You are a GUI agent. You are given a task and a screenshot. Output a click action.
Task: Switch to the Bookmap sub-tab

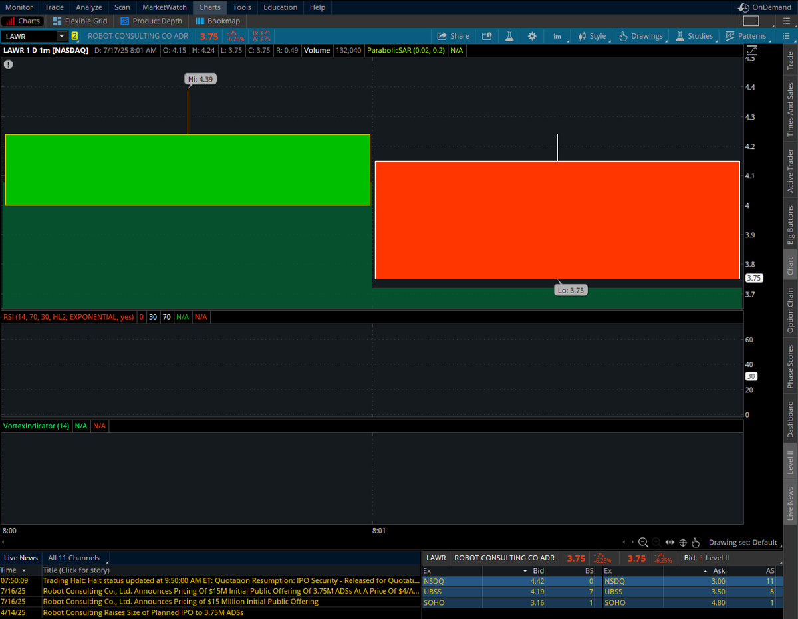click(x=217, y=21)
